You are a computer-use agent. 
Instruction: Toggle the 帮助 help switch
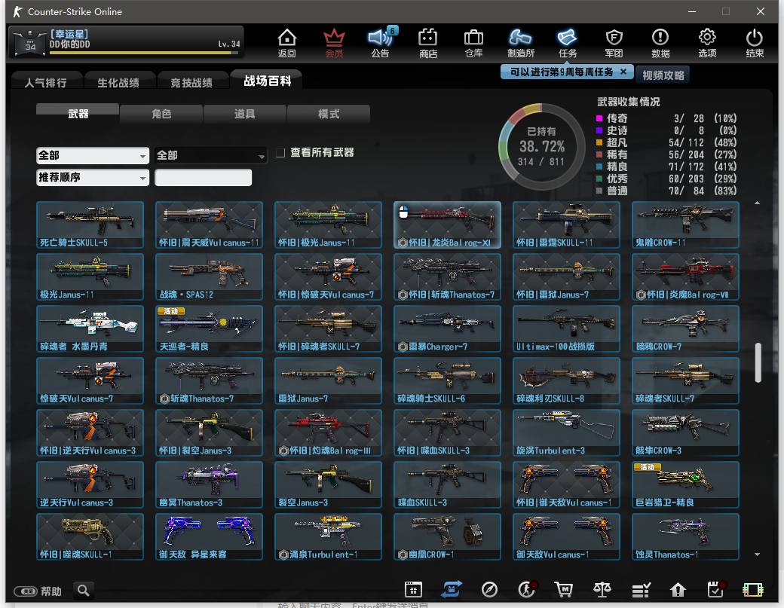coord(25,591)
